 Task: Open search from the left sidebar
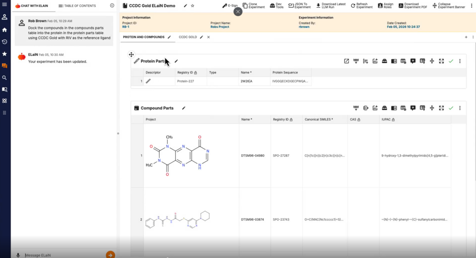click(x=5, y=78)
